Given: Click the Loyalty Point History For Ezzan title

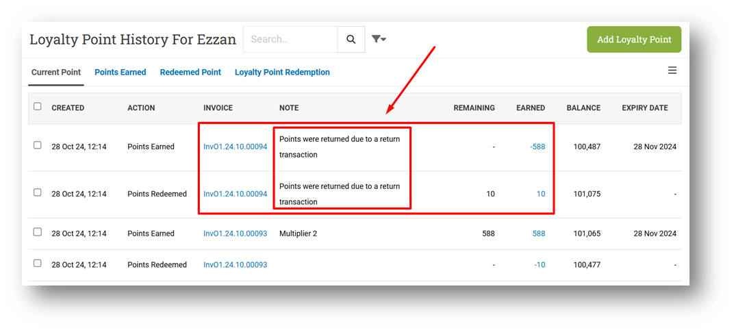Looking at the screenshot, I should point(133,39).
